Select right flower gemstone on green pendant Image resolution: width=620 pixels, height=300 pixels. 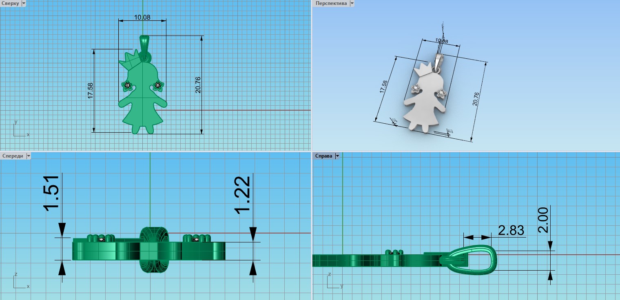(158, 85)
